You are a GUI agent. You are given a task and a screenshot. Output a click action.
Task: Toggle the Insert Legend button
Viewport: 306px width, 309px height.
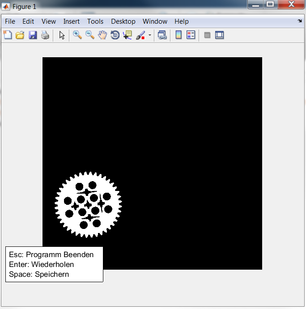coord(191,35)
